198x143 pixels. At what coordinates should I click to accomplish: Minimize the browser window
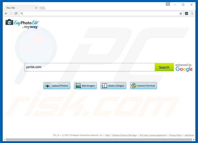tap(175, 5)
